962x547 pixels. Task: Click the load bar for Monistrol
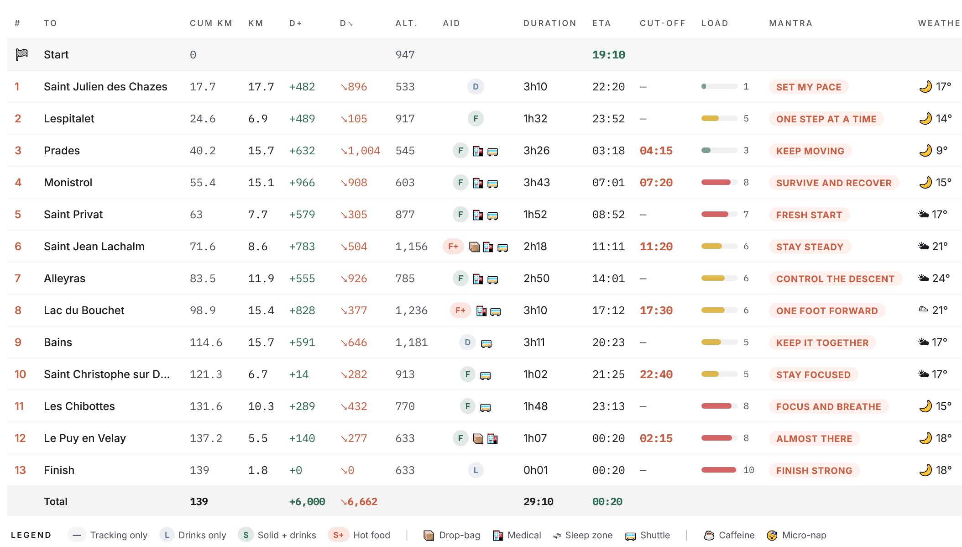[x=719, y=183]
